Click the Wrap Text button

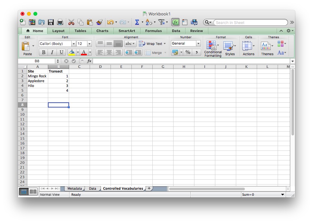152,44
